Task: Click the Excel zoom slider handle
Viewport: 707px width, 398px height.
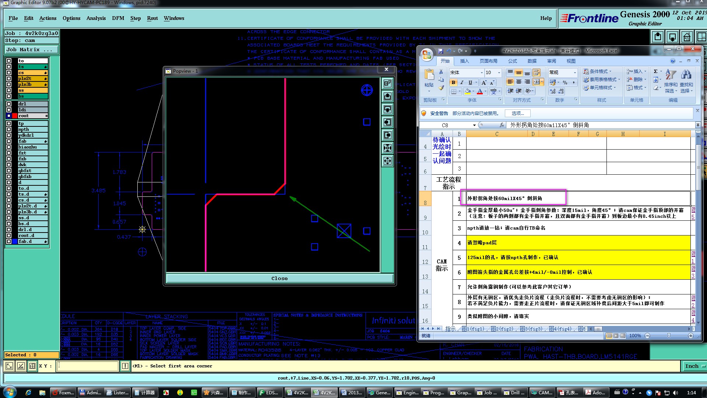Action: (669, 336)
